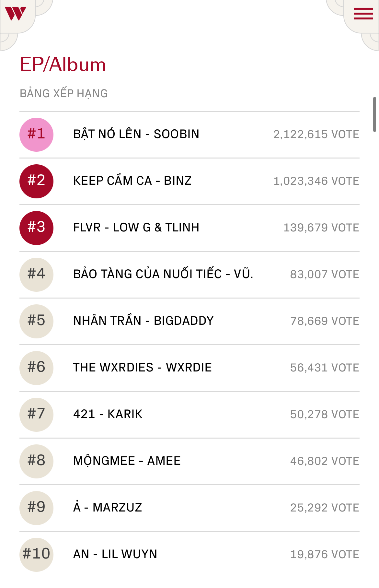Select AN - LIL WUYN album

pyautogui.click(x=115, y=554)
